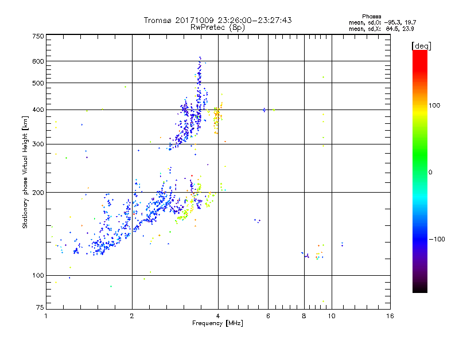
Task: Click y-axis tick label '75'
Action: pos(40,307)
